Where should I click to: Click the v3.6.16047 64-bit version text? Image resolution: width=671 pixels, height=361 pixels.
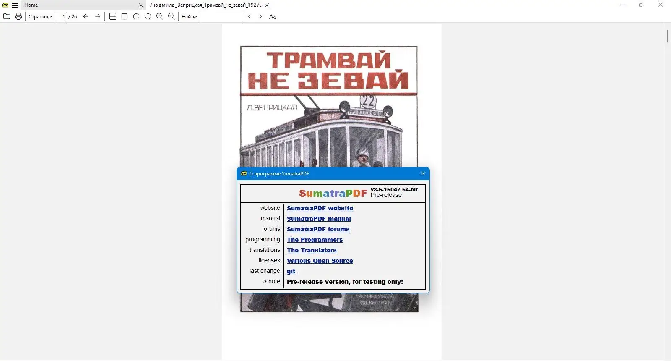tap(394, 189)
